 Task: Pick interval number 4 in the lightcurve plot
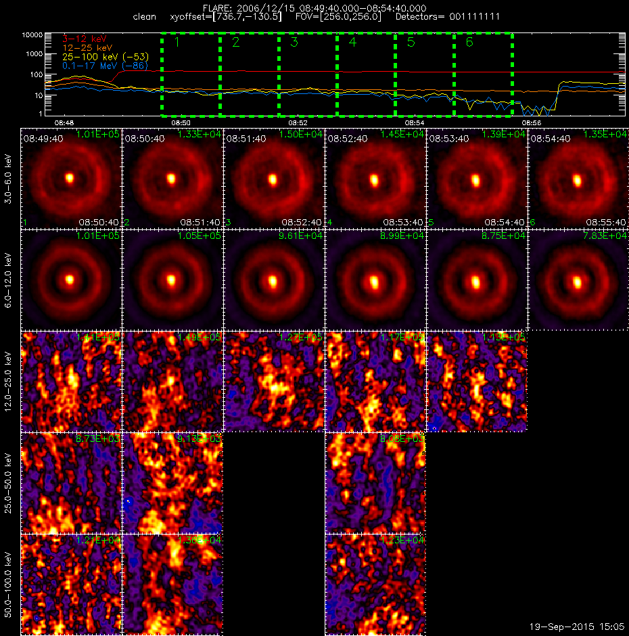pos(352,42)
